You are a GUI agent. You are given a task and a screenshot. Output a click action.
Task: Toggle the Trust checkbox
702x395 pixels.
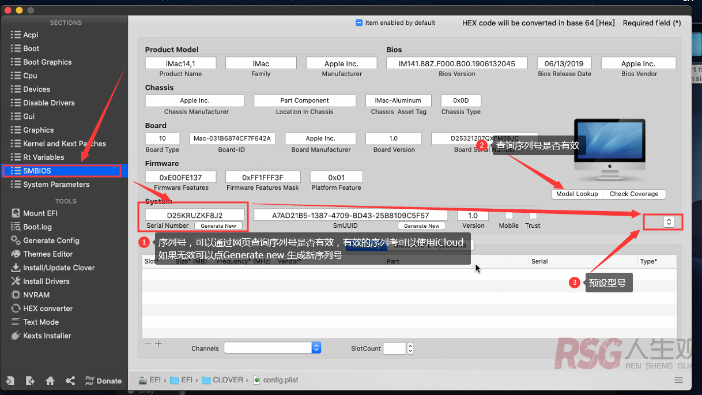[x=533, y=215]
